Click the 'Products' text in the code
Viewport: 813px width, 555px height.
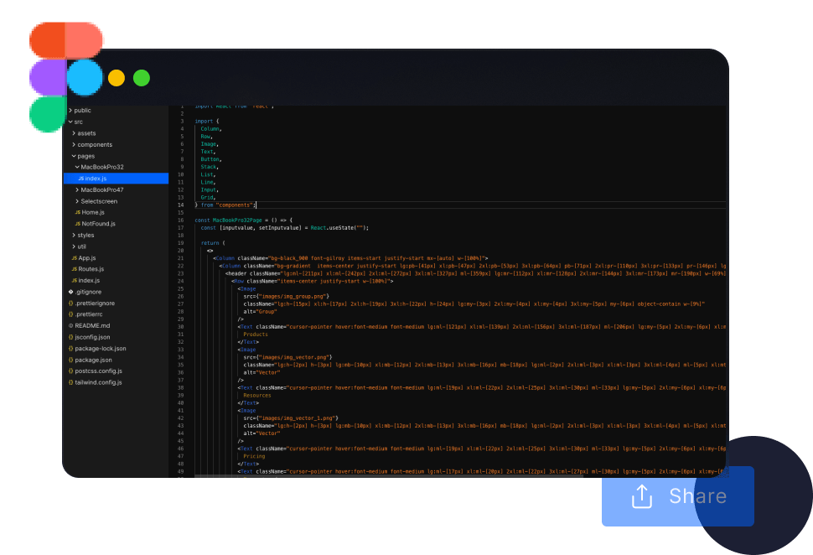tap(256, 335)
